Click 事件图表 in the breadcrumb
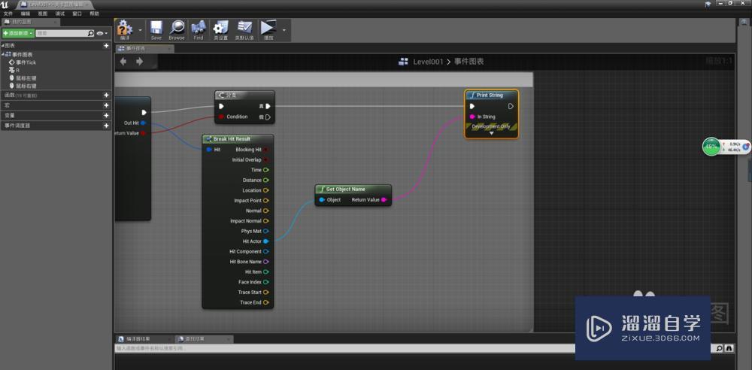This screenshot has height=370, width=752. tap(469, 62)
